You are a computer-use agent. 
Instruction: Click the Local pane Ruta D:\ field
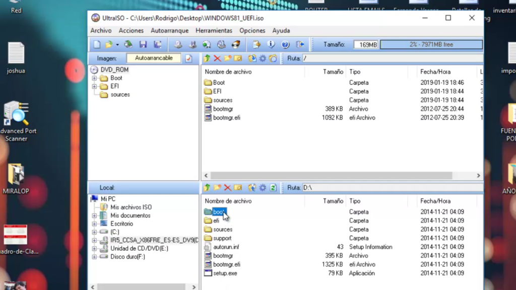(x=393, y=188)
